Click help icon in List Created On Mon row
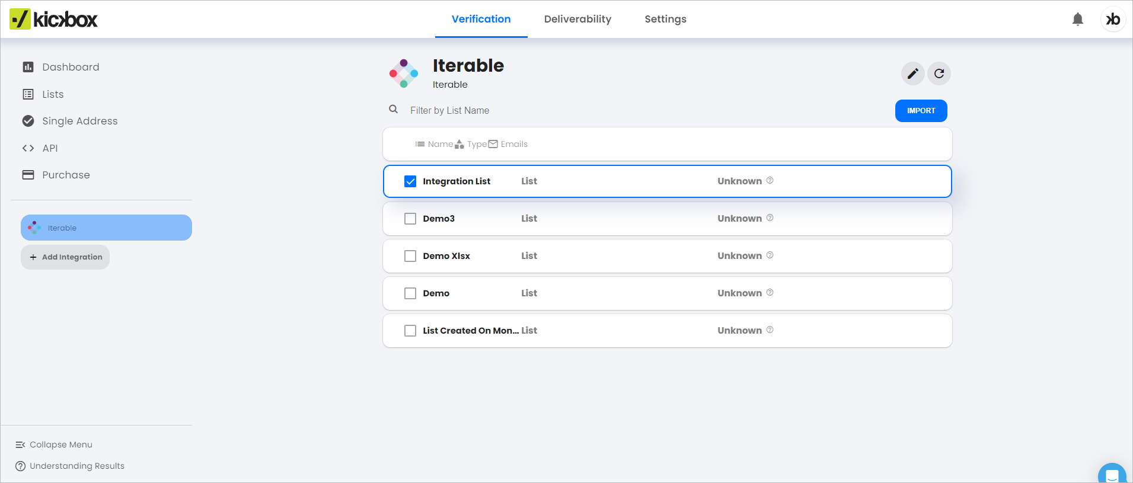The height and width of the screenshot is (483, 1133). 770,330
